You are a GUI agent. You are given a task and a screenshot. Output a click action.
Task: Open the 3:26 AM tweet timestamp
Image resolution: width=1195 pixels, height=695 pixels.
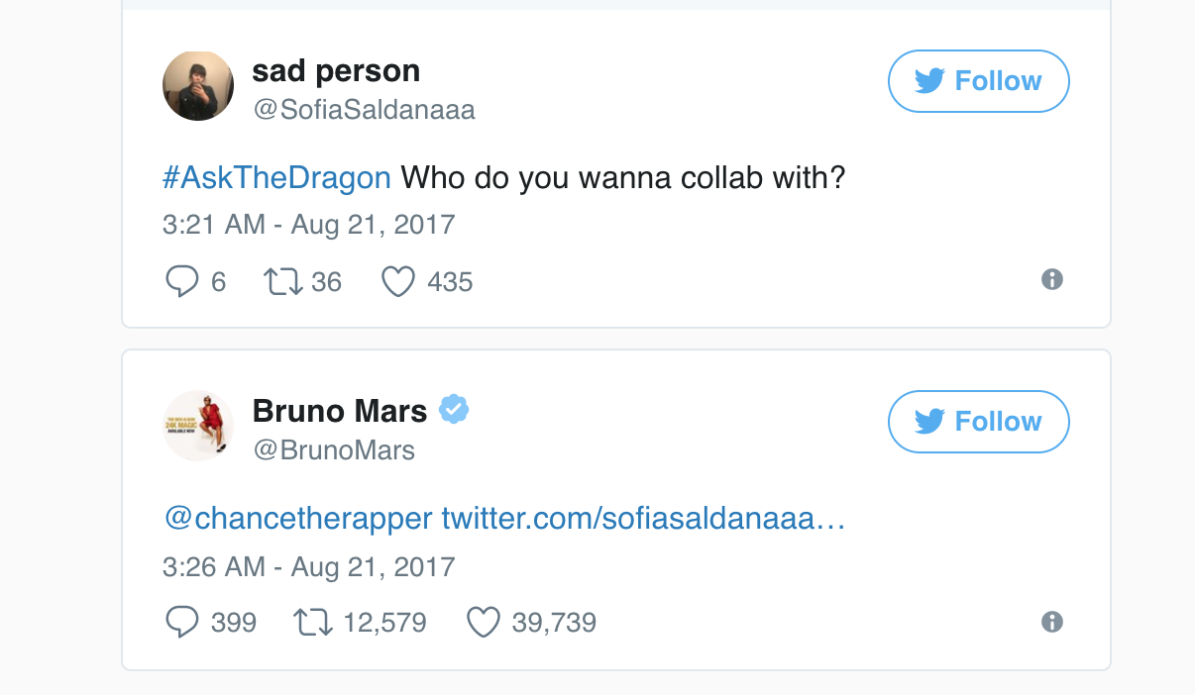(x=308, y=567)
